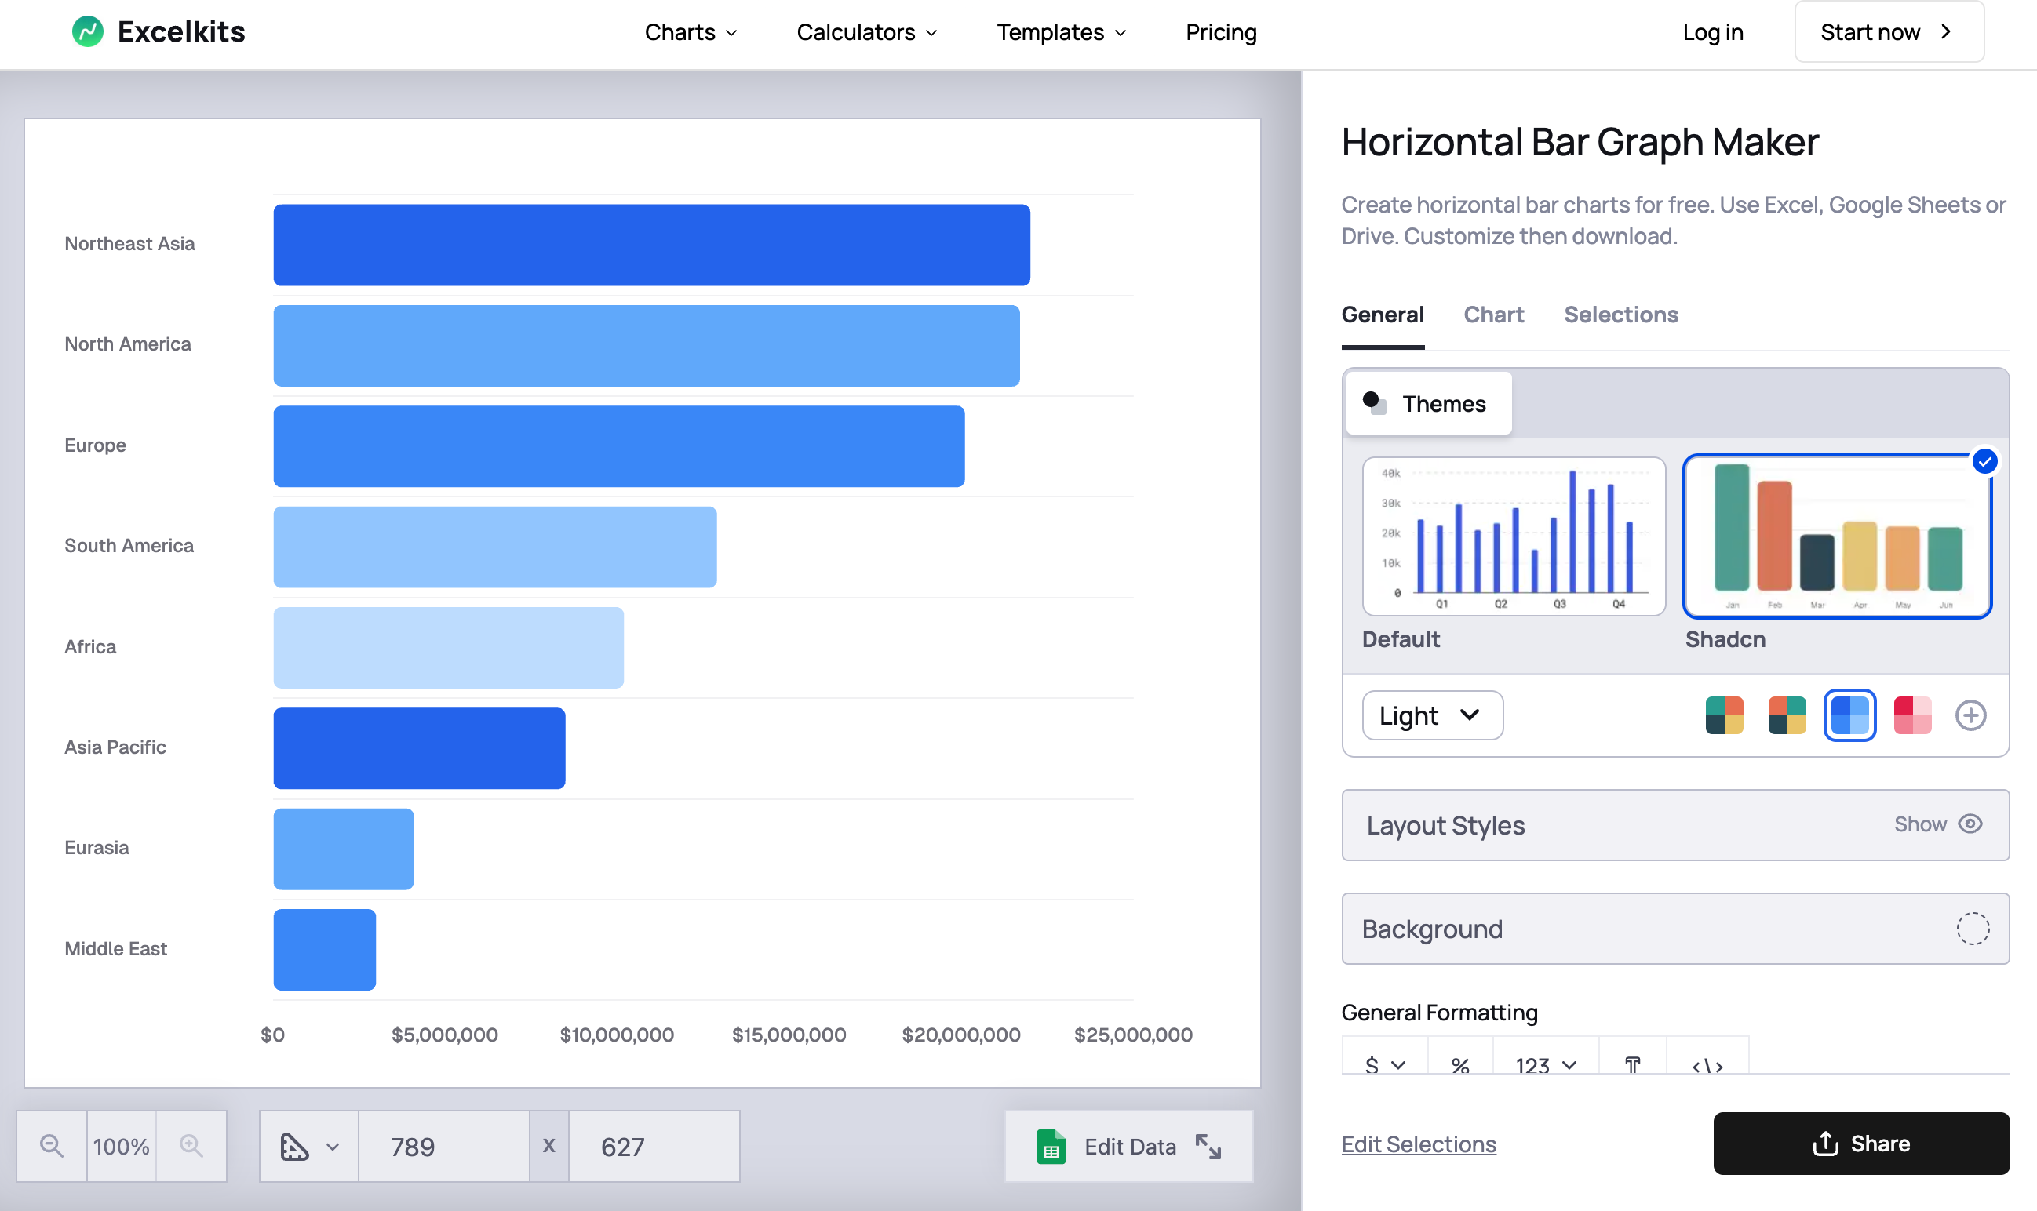The image size is (2037, 1211).
Task: Click the Africa bar
Action: coord(448,647)
